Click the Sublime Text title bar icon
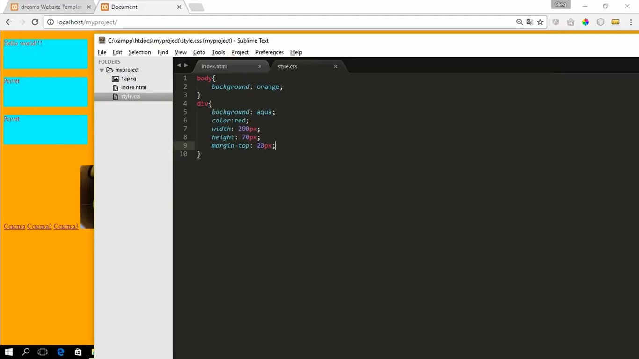The height and width of the screenshot is (359, 639). click(x=102, y=41)
